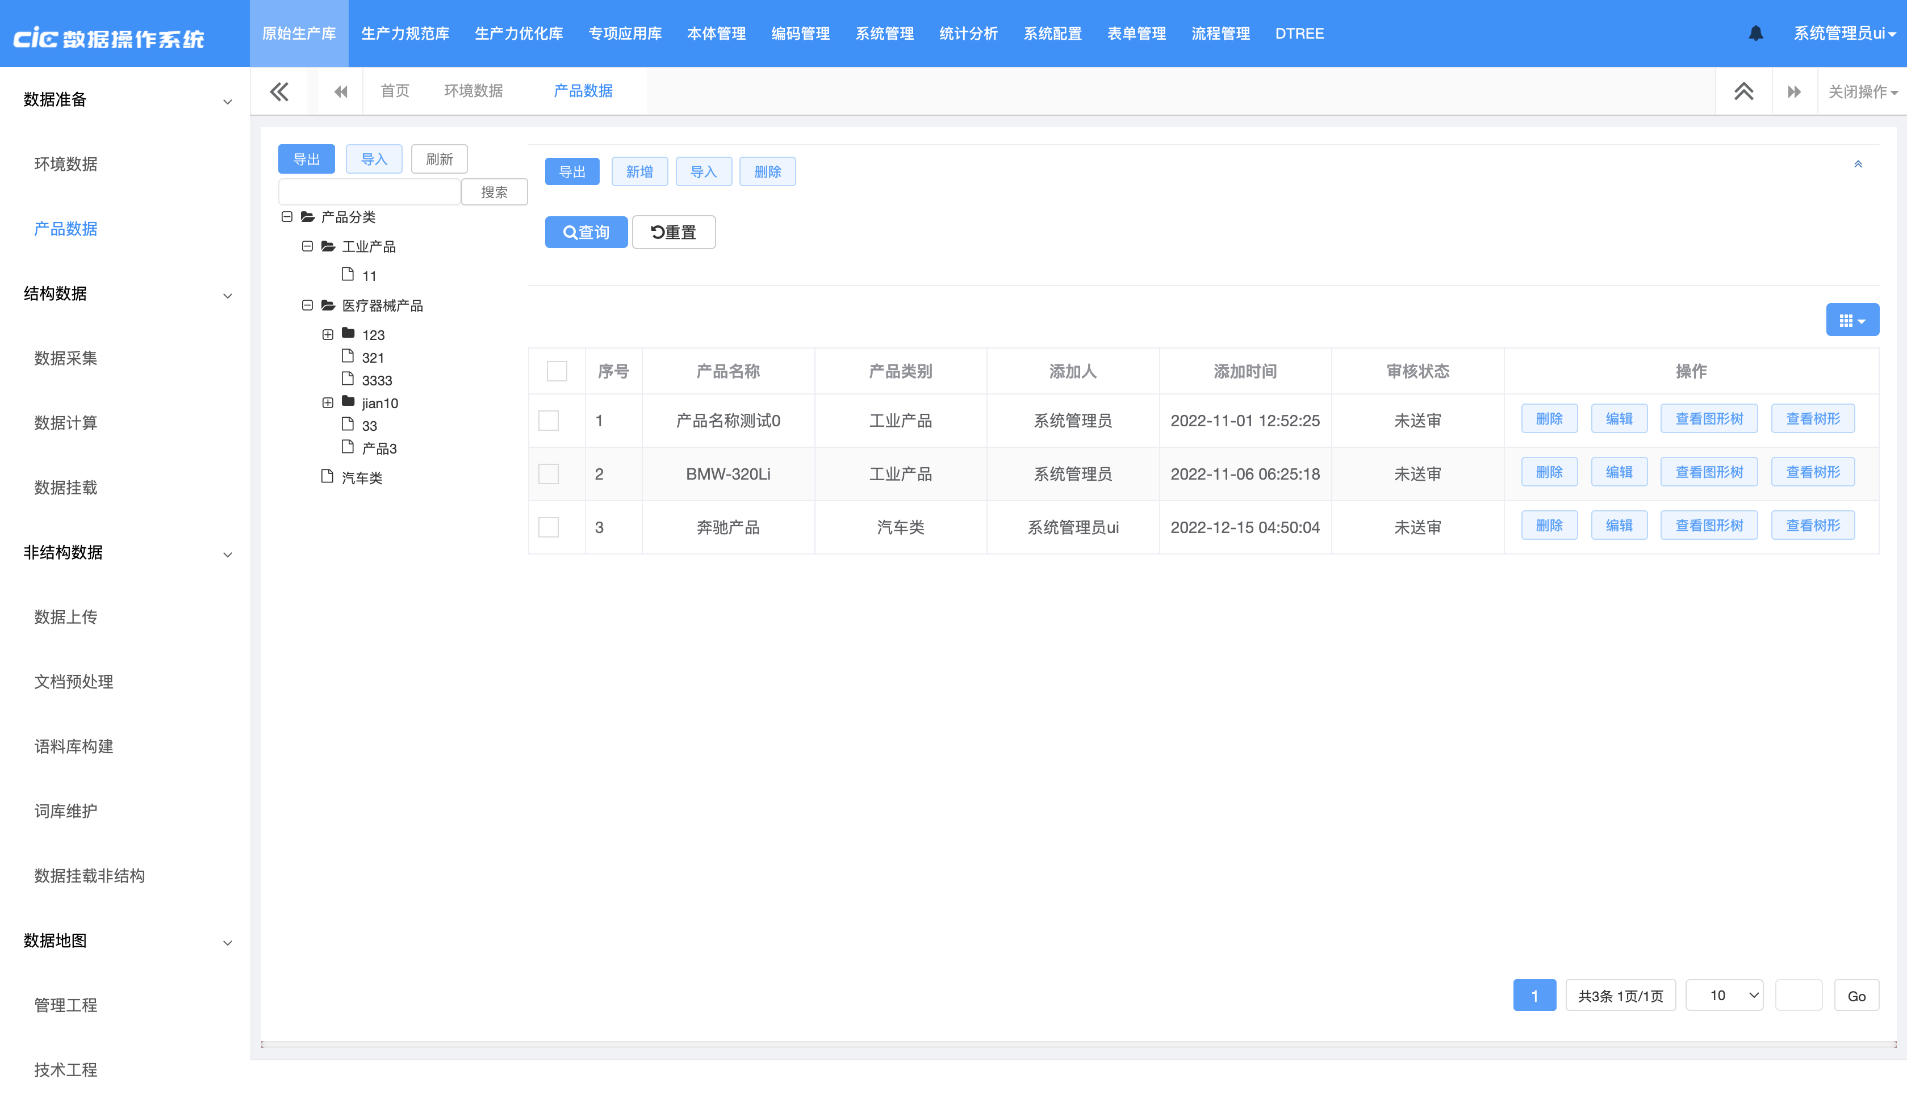The width and height of the screenshot is (1907, 1100).
Task: Switch to the 环境数据 tab
Action: (x=473, y=91)
